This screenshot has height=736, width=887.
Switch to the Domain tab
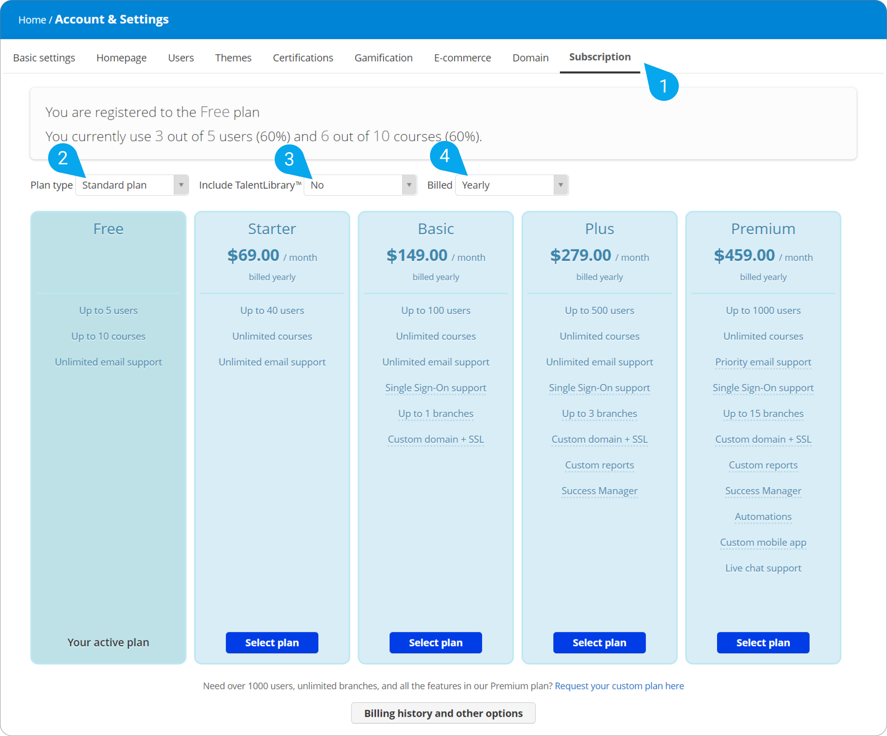[x=531, y=57]
